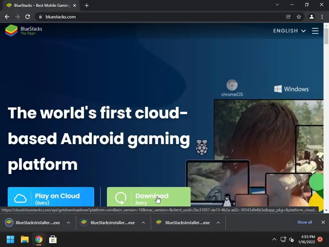329x247 pixels.
Task: Open the hamburger menu on the BlueStacks site
Action: coord(315,31)
